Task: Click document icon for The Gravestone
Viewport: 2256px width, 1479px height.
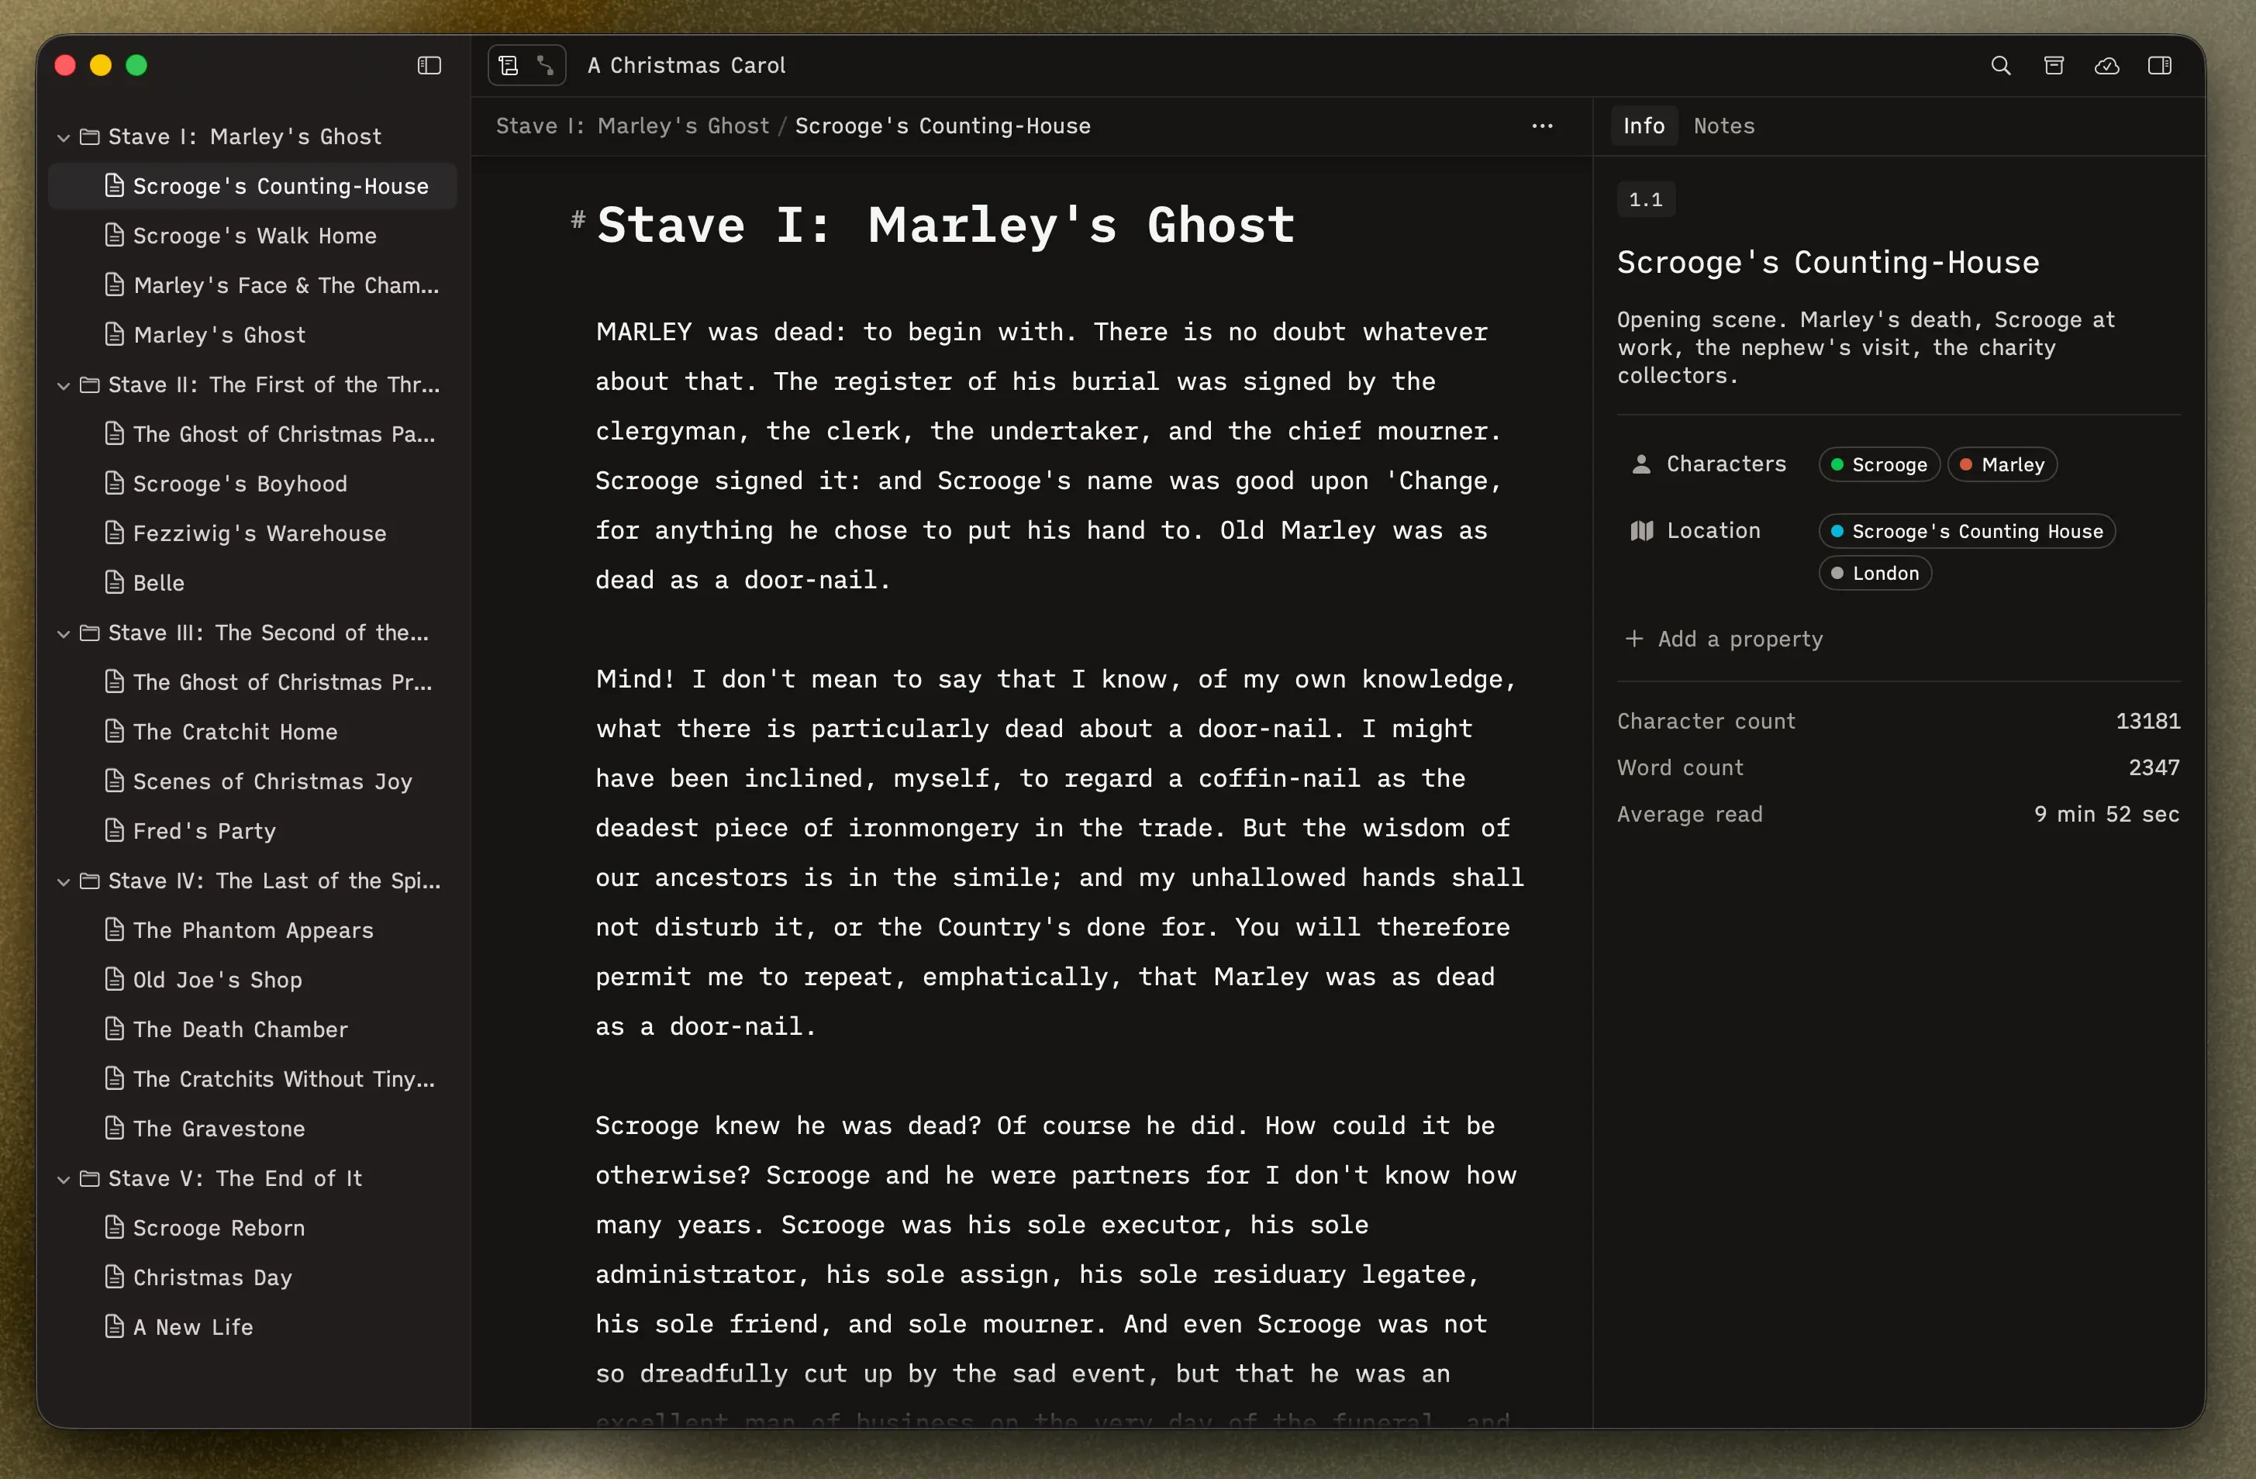Action: [x=114, y=1128]
